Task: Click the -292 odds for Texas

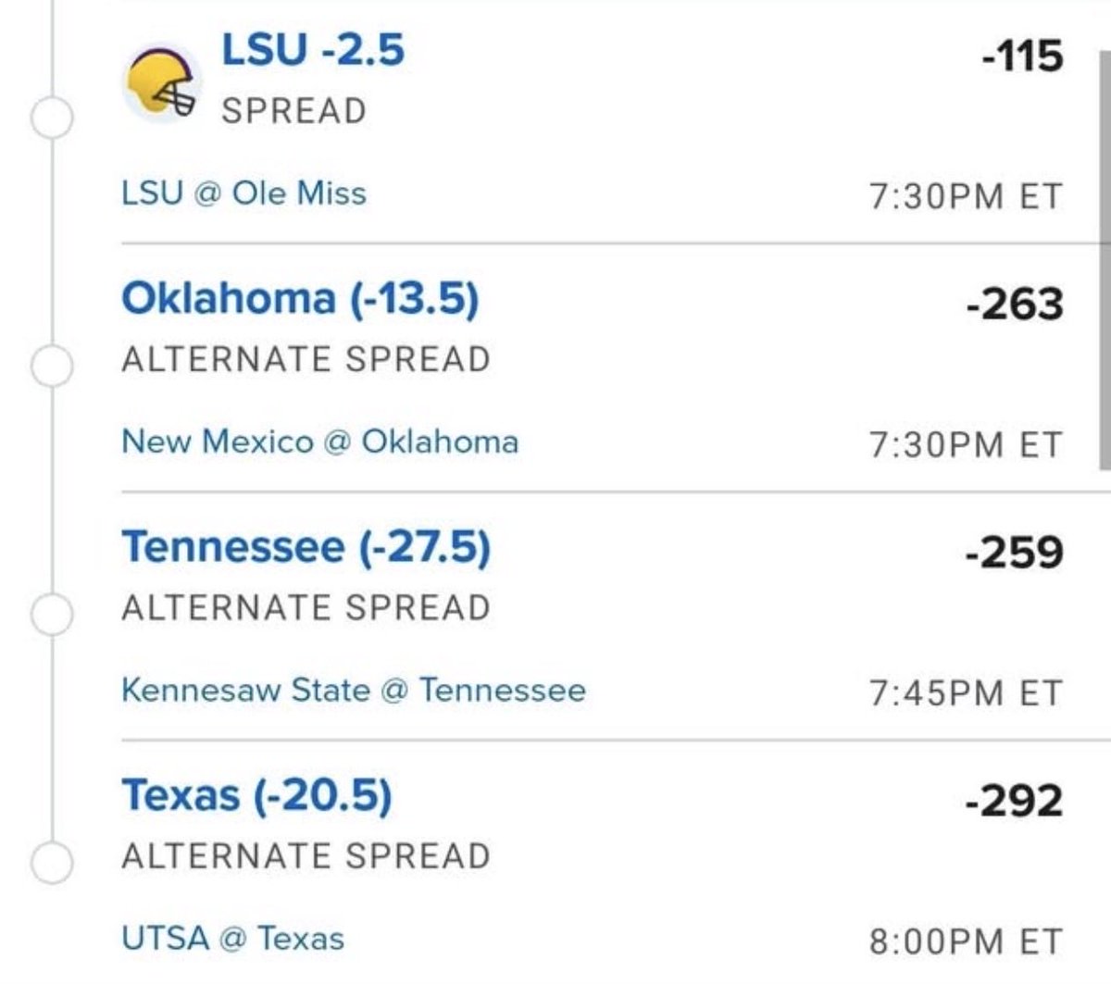Action: [1014, 801]
